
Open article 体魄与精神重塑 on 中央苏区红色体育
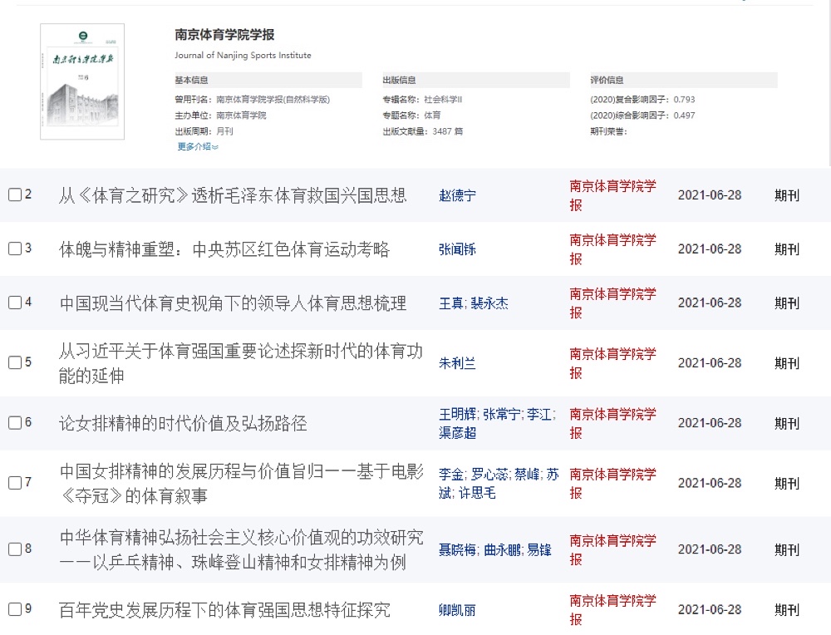[224, 249]
